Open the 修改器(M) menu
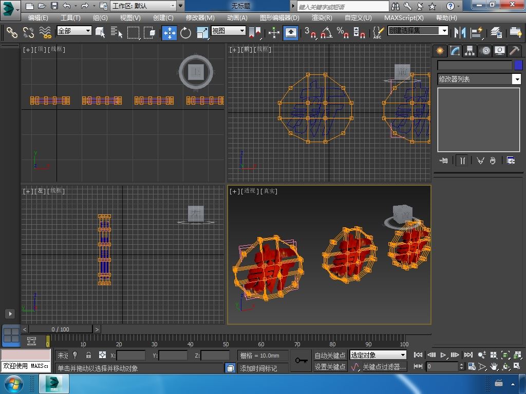The image size is (526, 394). pyautogui.click(x=200, y=18)
